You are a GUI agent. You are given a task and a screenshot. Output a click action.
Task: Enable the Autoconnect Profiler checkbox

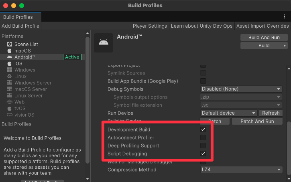[203, 138]
